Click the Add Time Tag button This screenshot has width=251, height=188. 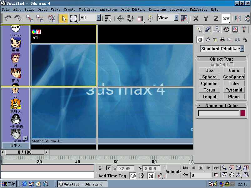coord(112,176)
